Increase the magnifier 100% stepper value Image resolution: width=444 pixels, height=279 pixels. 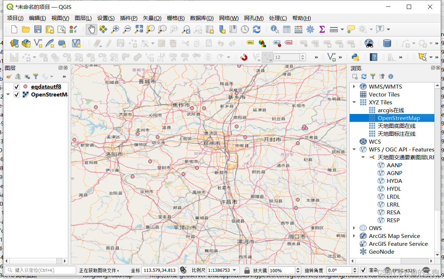(298, 268)
